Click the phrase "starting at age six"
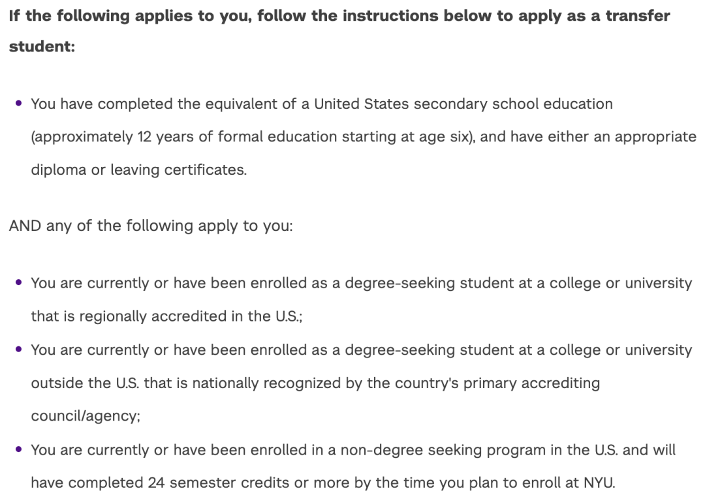The width and height of the screenshot is (705, 495). pos(406,137)
